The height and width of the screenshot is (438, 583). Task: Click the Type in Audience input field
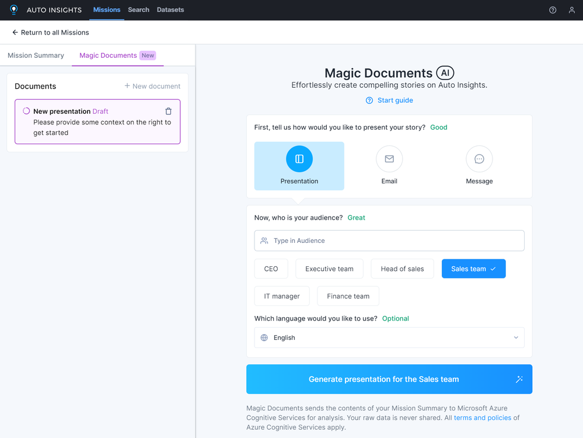(x=389, y=241)
